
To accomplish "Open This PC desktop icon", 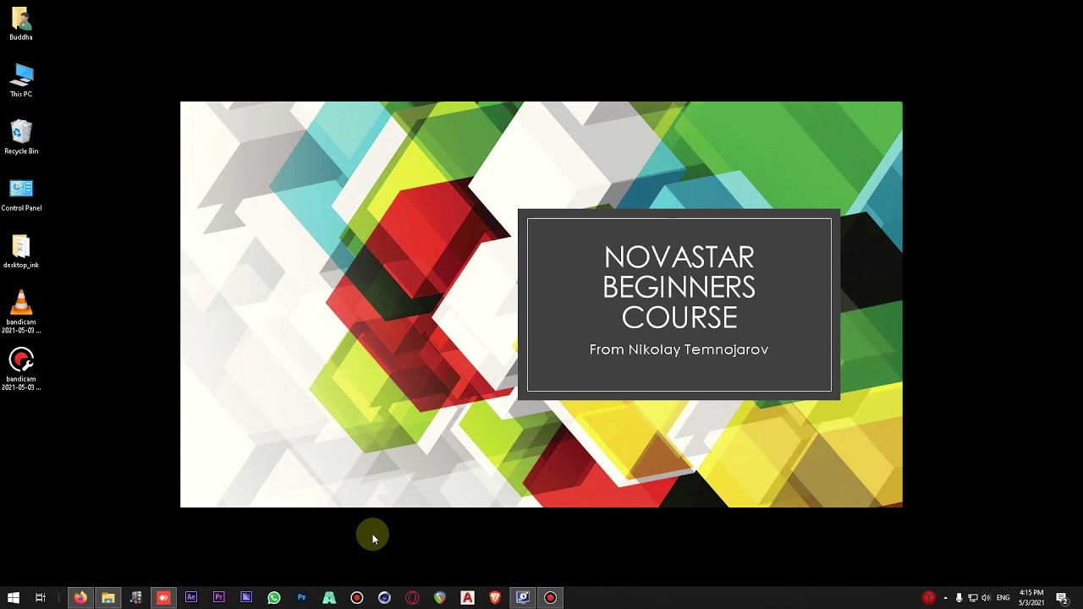I will click(21, 80).
